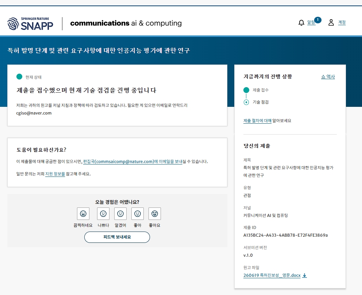Click the submission ID A135BC24-A433-4ABB78-E72F4FE3869a
The image size is (362, 295).
(285, 235)
